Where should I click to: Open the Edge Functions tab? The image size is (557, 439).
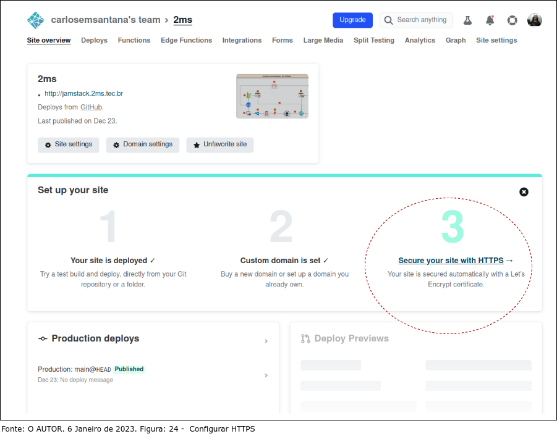tap(186, 41)
